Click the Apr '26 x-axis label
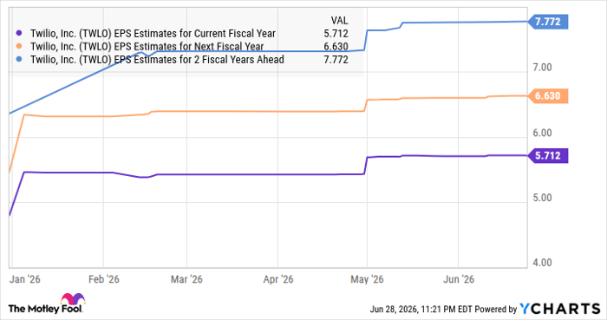Viewport: 607px width, 320px height. tap(278, 279)
